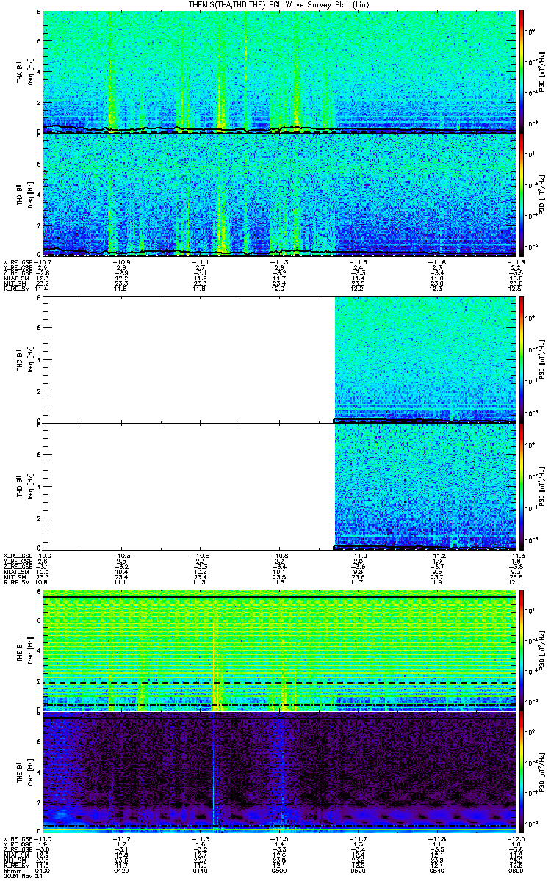Click the X_RE_GSE value -10.8 under THD panels
551x881 pixels.
tap(279, 556)
